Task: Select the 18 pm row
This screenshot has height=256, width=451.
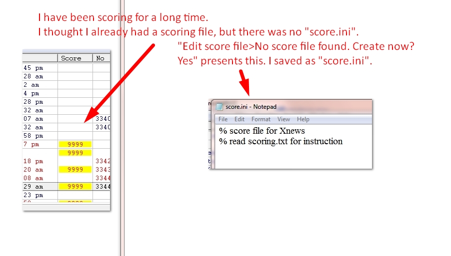Action: (x=66, y=161)
